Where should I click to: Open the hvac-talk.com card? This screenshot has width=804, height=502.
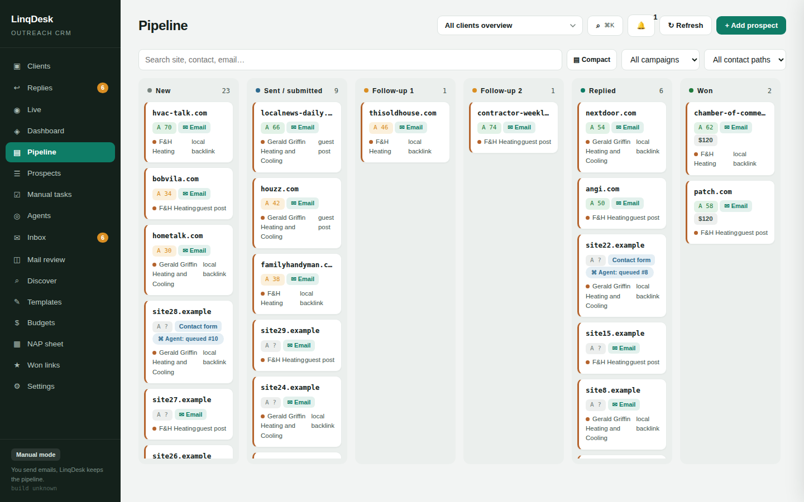tap(189, 132)
